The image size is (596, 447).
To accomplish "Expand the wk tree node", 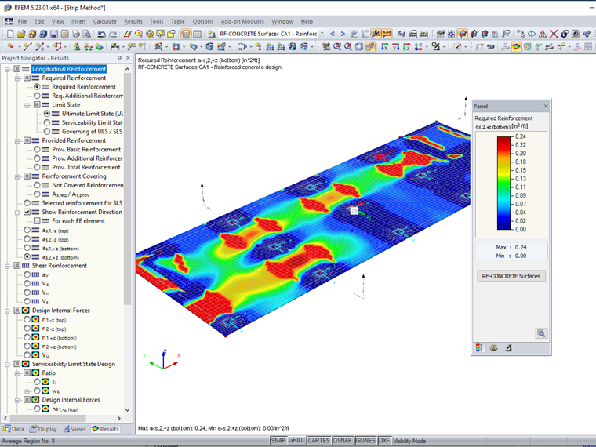I will click(27, 391).
